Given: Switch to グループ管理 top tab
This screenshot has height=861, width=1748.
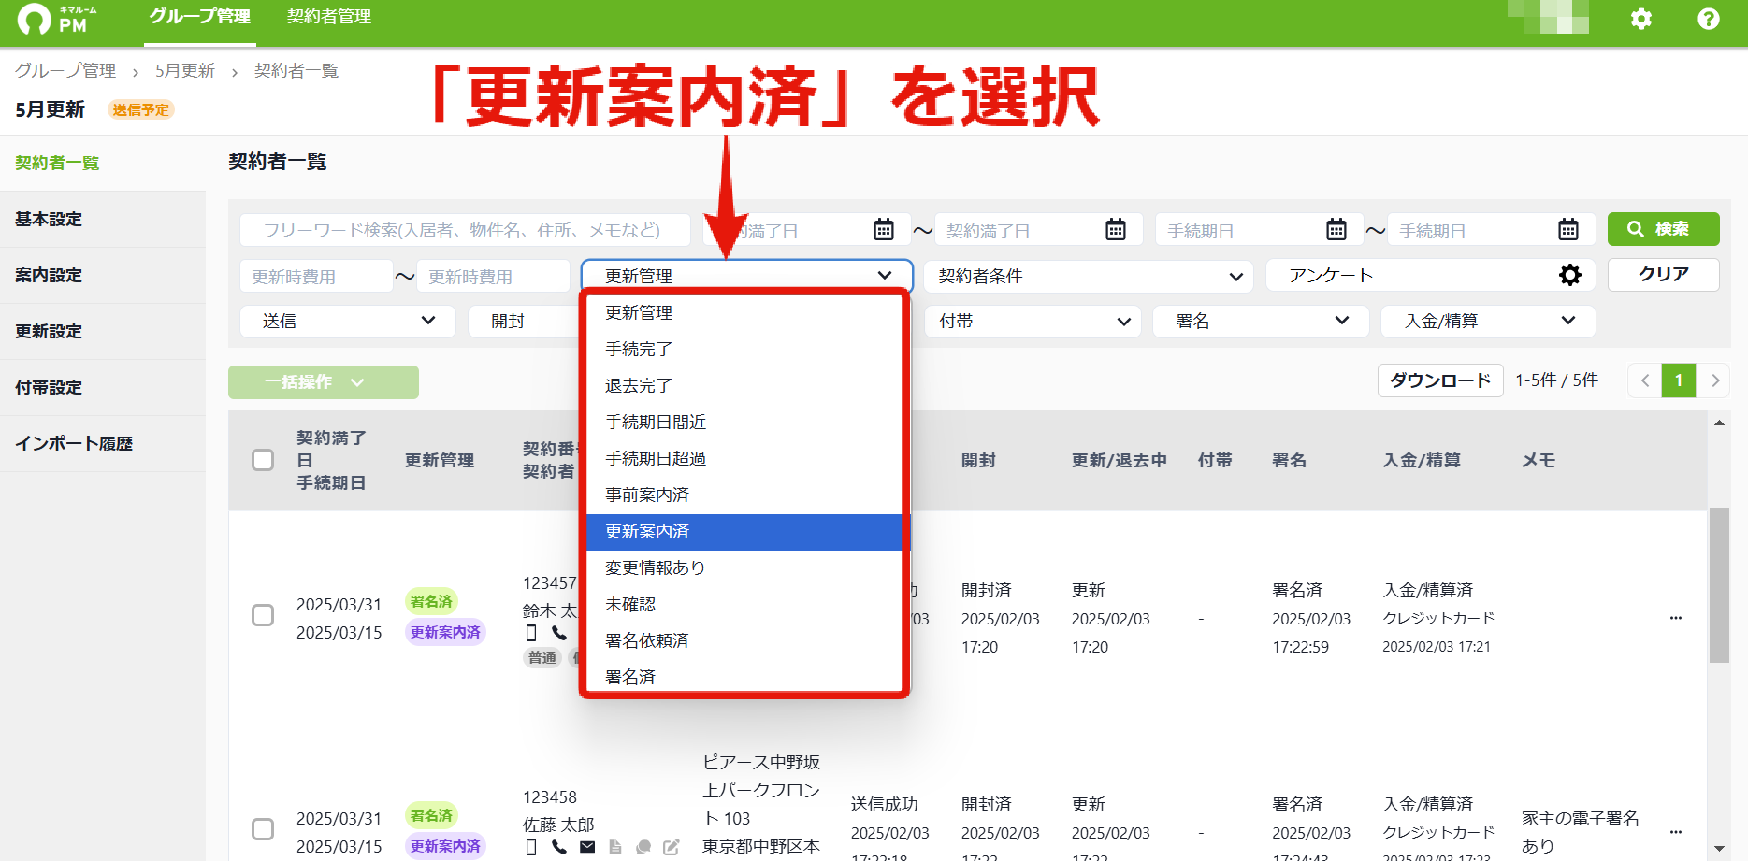Looking at the screenshot, I should [x=200, y=17].
